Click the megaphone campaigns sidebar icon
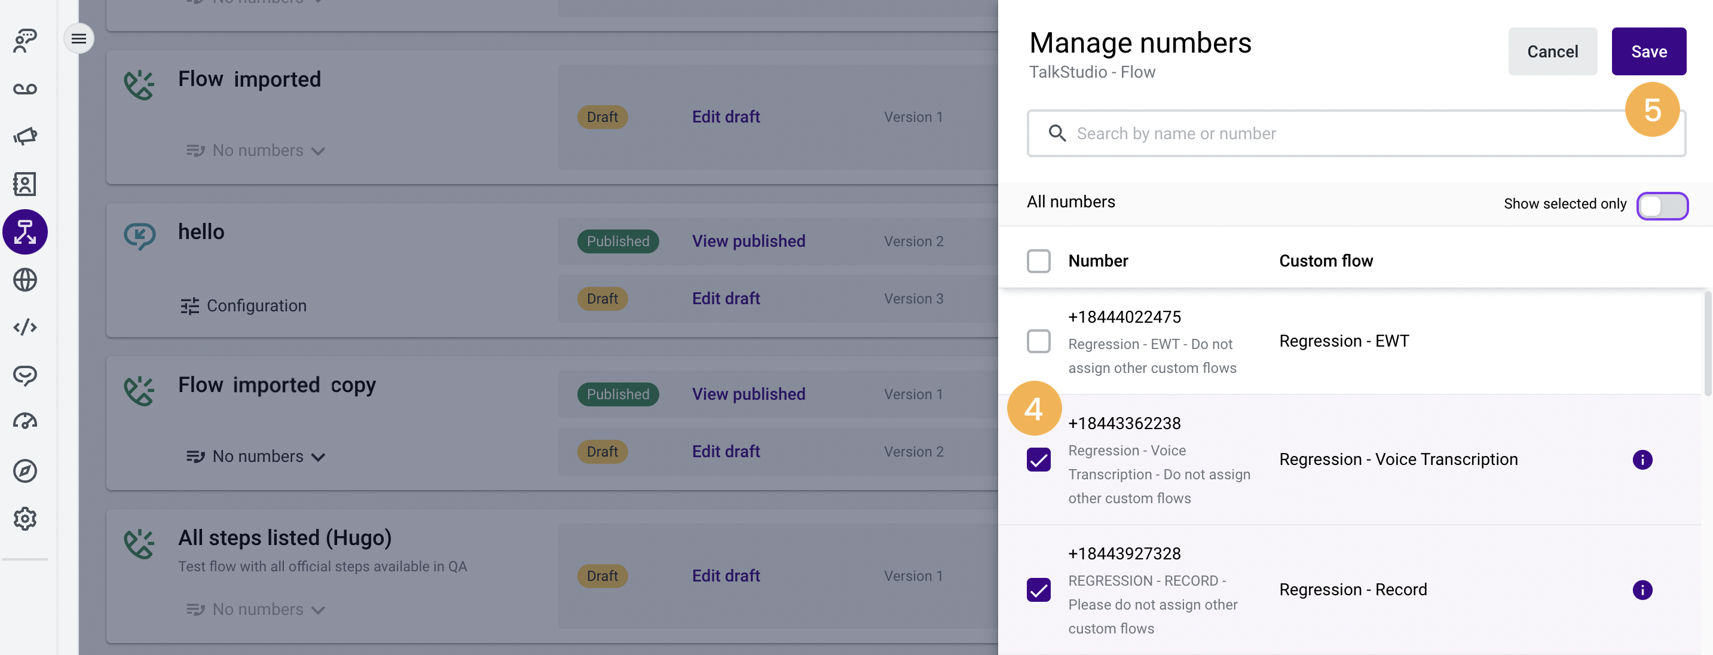 (25, 136)
